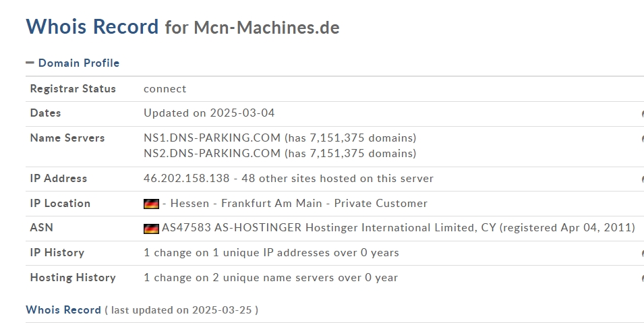Click the German flag in ASN row
Viewport: 644px width, 323px height.
(x=151, y=229)
